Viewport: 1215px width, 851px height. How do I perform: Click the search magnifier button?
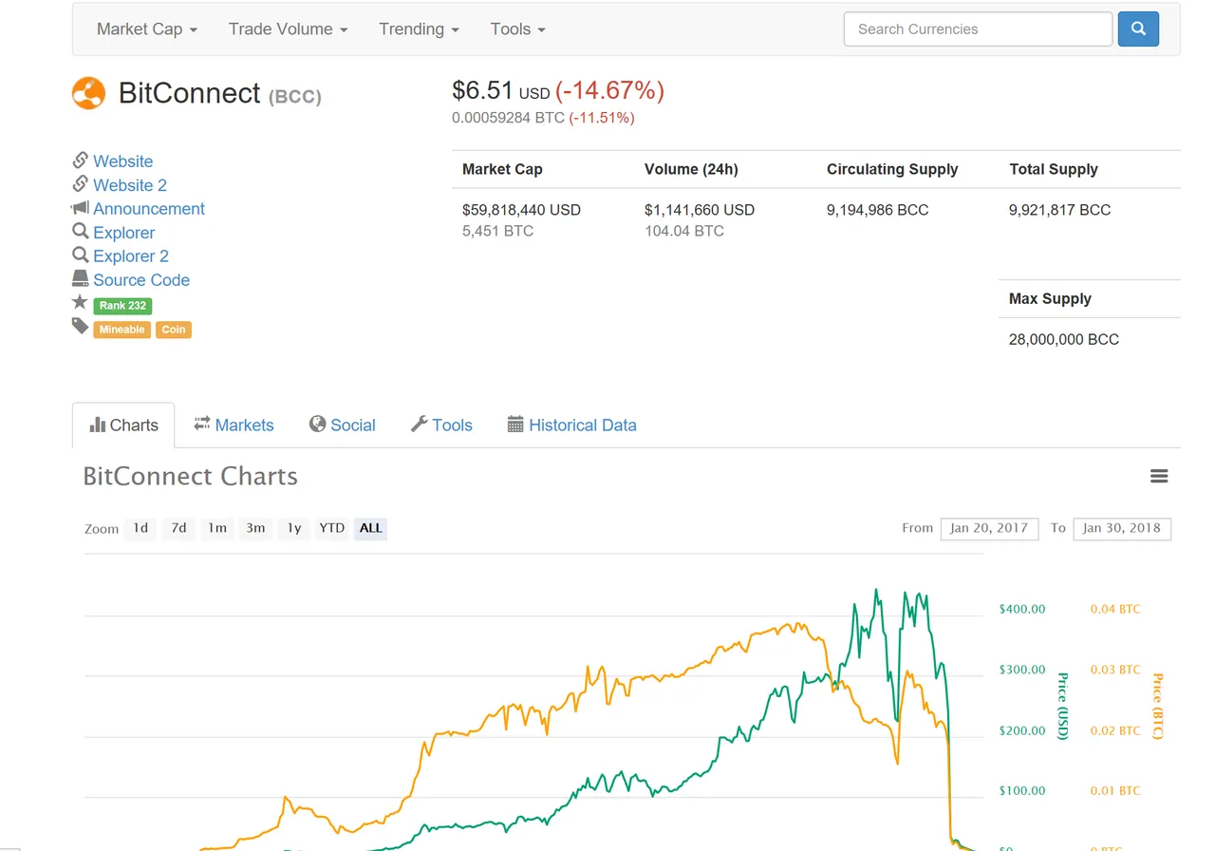pyautogui.click(x=1138, y=28)
